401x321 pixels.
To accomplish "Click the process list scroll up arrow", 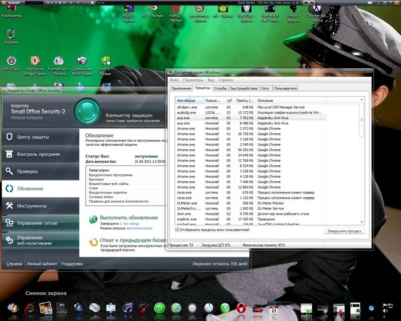I will point(362,100).
